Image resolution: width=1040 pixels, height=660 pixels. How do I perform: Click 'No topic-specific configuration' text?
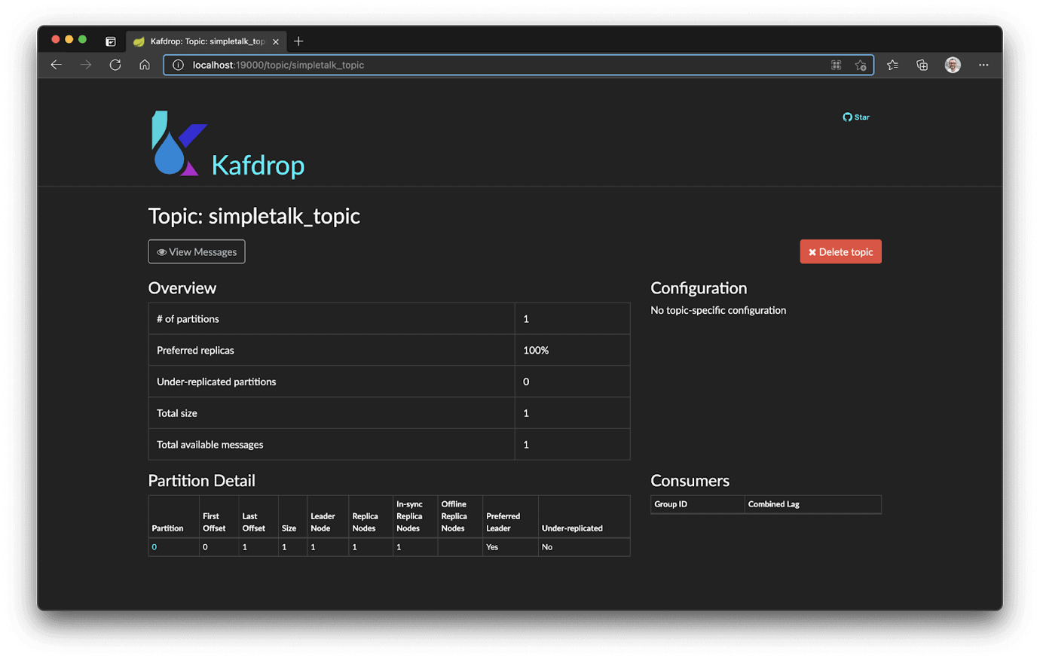point(718,310)
